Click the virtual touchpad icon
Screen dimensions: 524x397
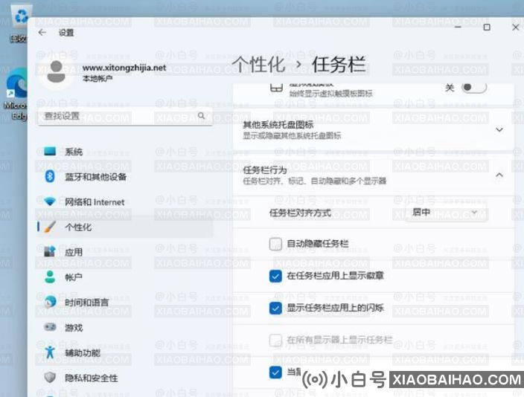tap(276, 88)
